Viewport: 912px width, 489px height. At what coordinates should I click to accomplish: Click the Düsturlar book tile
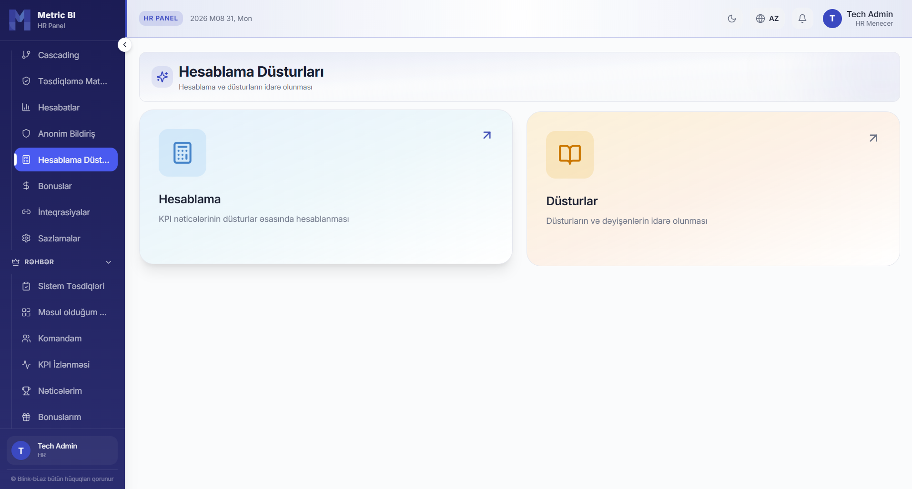(570, 155)
